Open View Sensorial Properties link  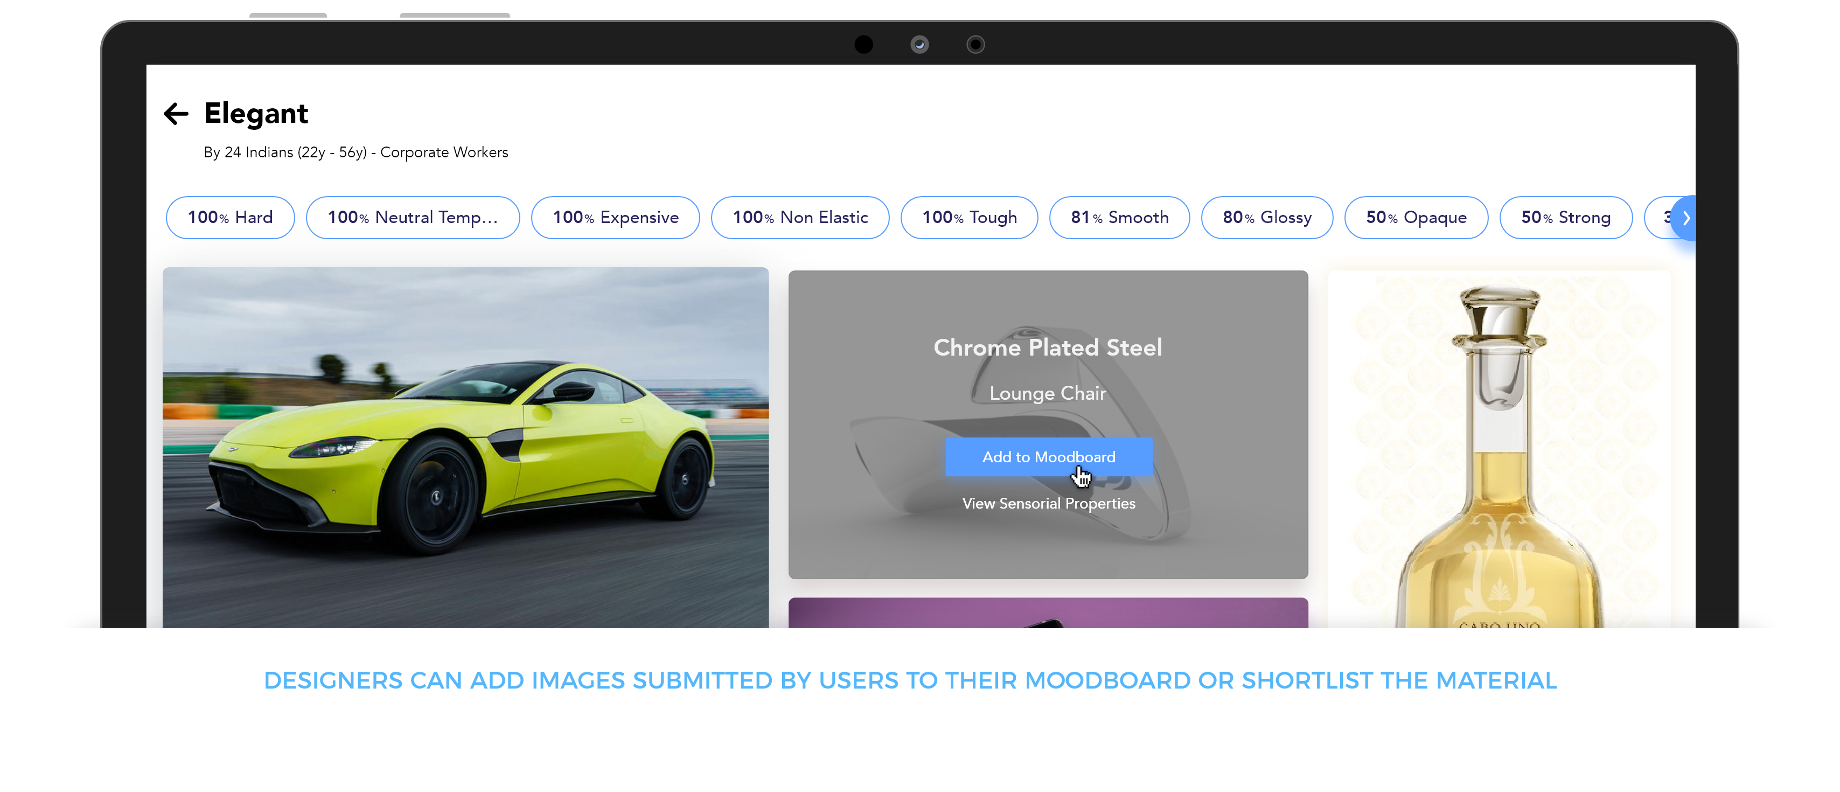[1048, 503]
